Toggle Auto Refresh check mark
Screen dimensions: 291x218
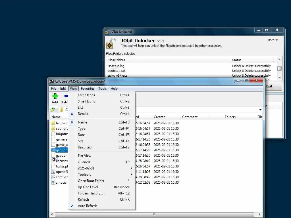72,206
